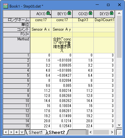
Task: Click the vertical scrollbar thumb
Action: tap(119, 37)
